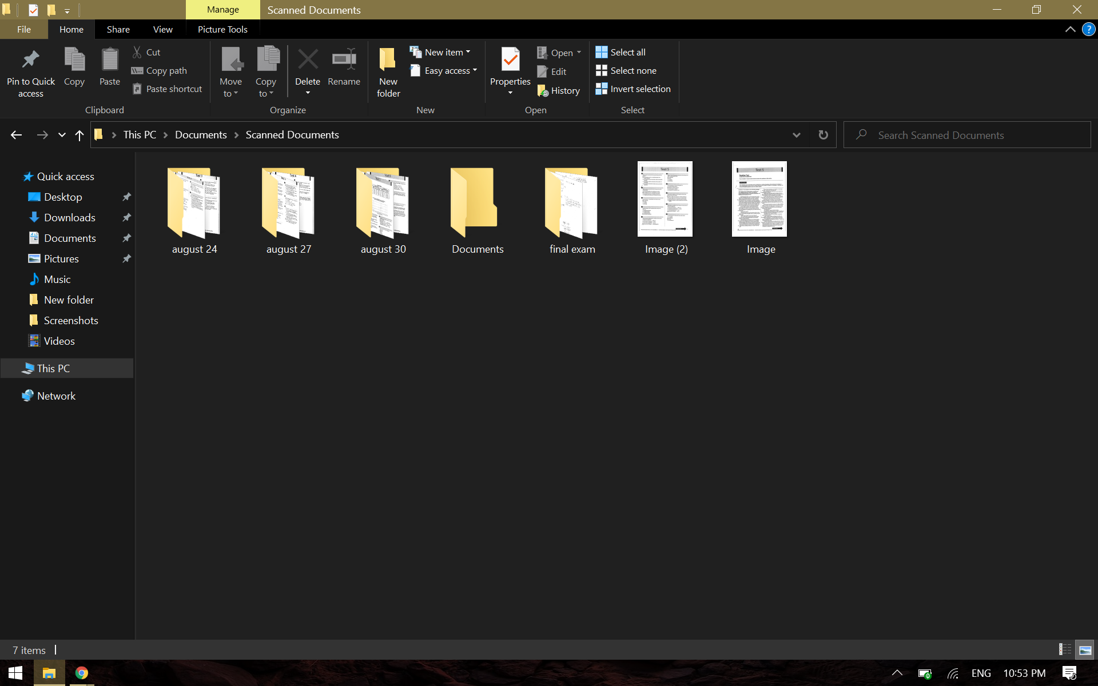Click This PC in the address bar

[140, 135]
